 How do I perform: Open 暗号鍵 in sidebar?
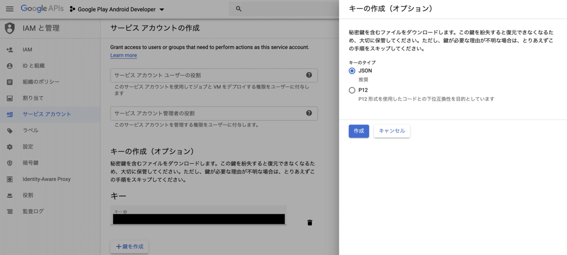point(50,163)
